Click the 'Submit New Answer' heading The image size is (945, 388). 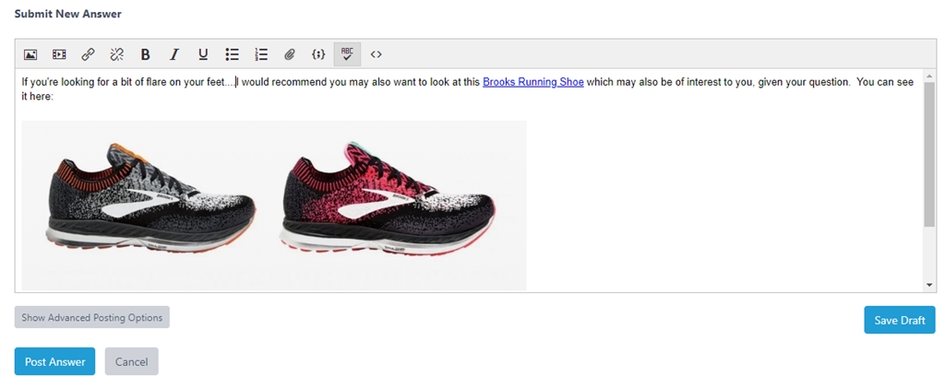pyautogui.click(x=68, y=14)
